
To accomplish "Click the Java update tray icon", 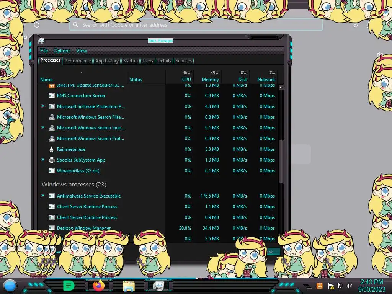I will 320,286.
